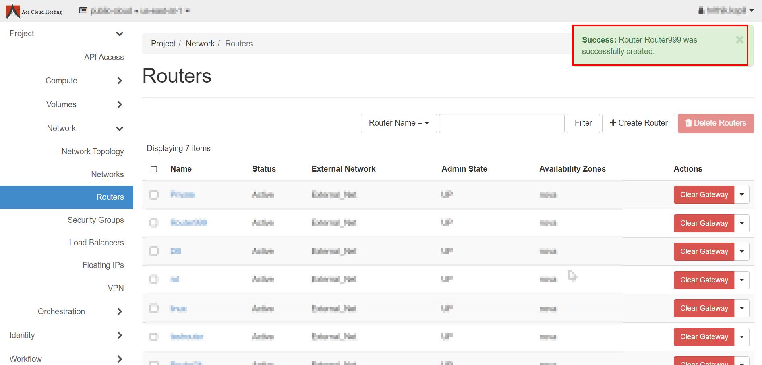Click the user account icon in header
The width and height of the screenshot is (762, 365).
tap(701, 10)
